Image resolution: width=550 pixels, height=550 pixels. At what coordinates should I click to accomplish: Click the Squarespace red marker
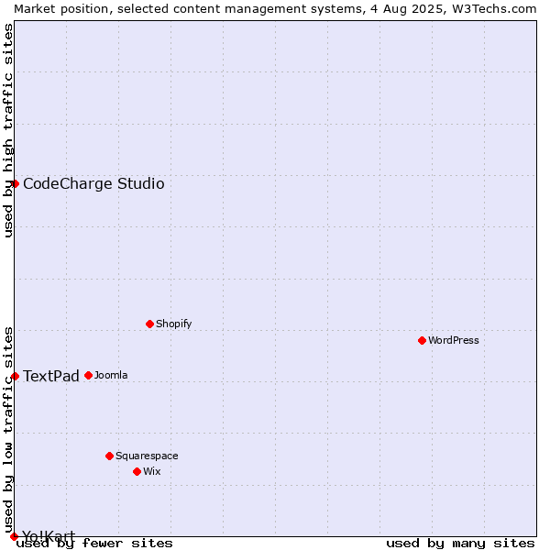pyautogui.click(x=109, y=456)
